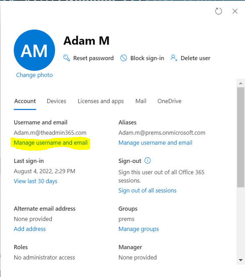Click Sign out of all sessions
Screen dimensions: 245x277
pyautogui.click(x=147, y=191)
